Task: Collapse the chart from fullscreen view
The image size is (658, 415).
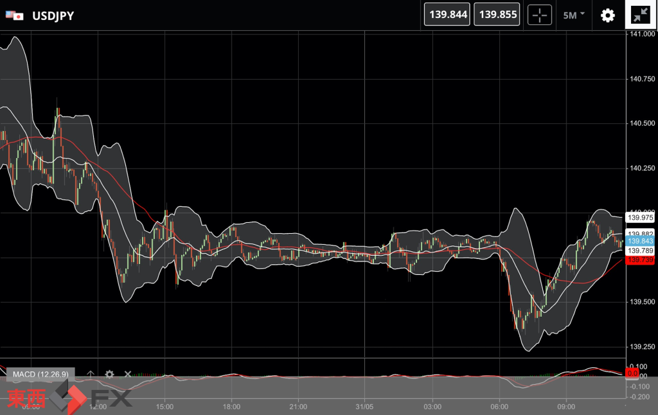Action: 641,15
